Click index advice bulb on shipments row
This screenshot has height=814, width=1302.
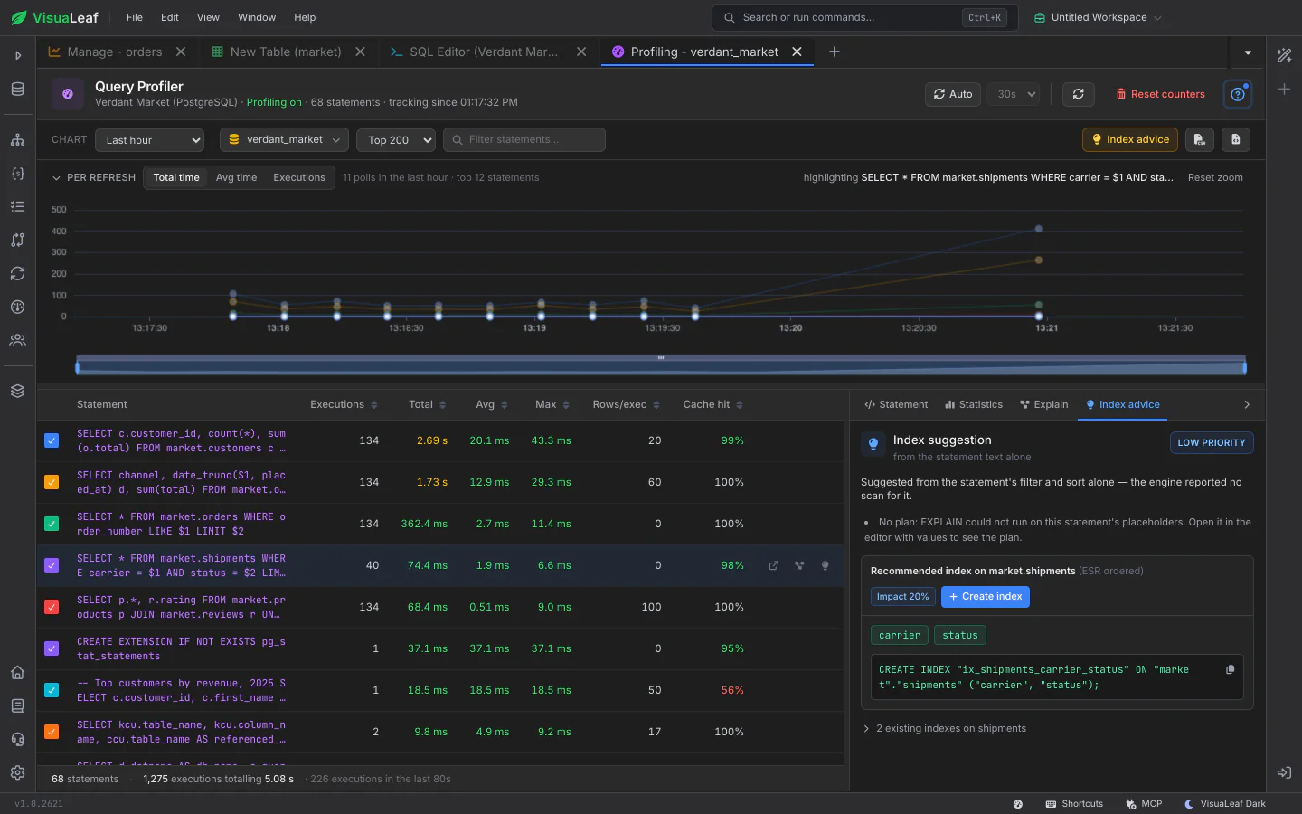click(825, 566)
